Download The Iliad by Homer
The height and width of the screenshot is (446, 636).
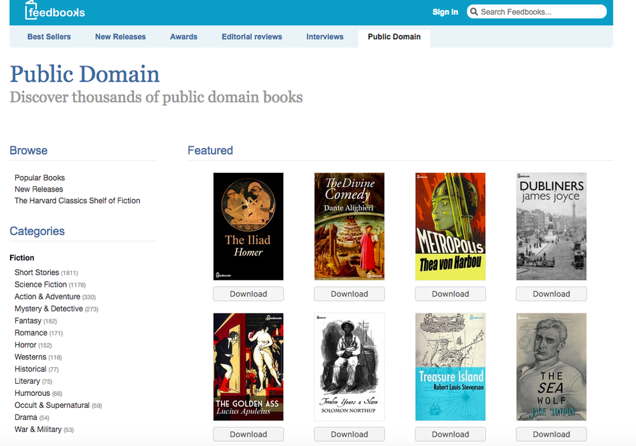(248, 294)
